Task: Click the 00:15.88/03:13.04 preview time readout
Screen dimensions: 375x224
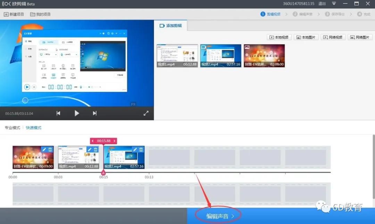Action: point(19,114)
